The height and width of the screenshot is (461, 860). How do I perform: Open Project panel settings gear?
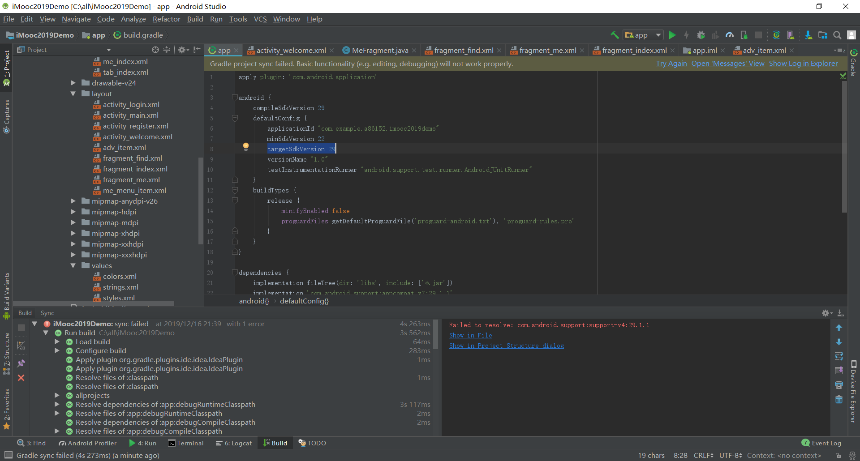point(183,50)
